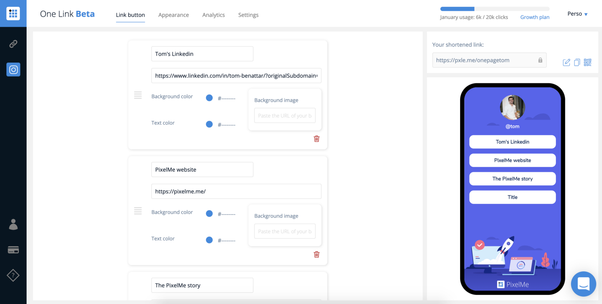This screenshot has width=602, height=304.
Task: Open the links section in the sidebar
Action: coord(13,43)
